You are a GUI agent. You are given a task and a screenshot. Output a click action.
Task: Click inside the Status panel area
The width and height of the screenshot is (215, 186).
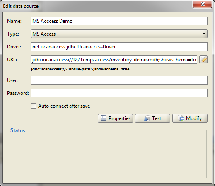(x=107, y=154)
